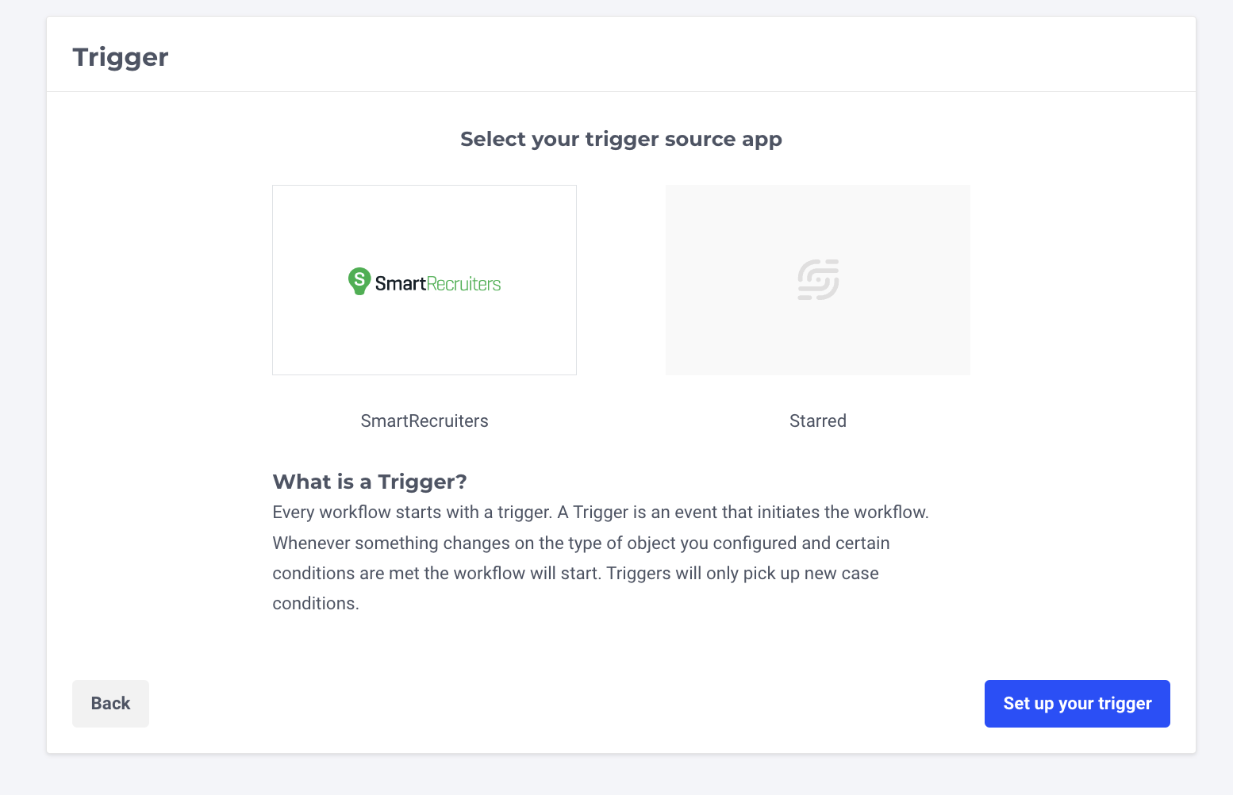The height and width of the screenshot is (795, 1233).
Task: Select the SmartRecruiters trigger app card
Action: (424, 280)
